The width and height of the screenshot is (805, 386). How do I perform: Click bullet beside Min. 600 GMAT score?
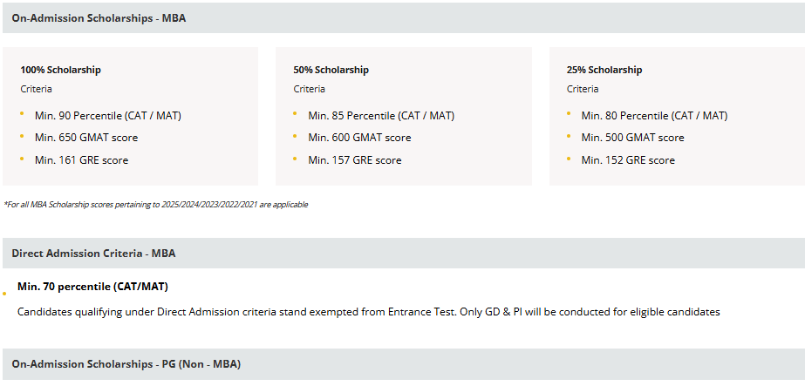[295, 136]
